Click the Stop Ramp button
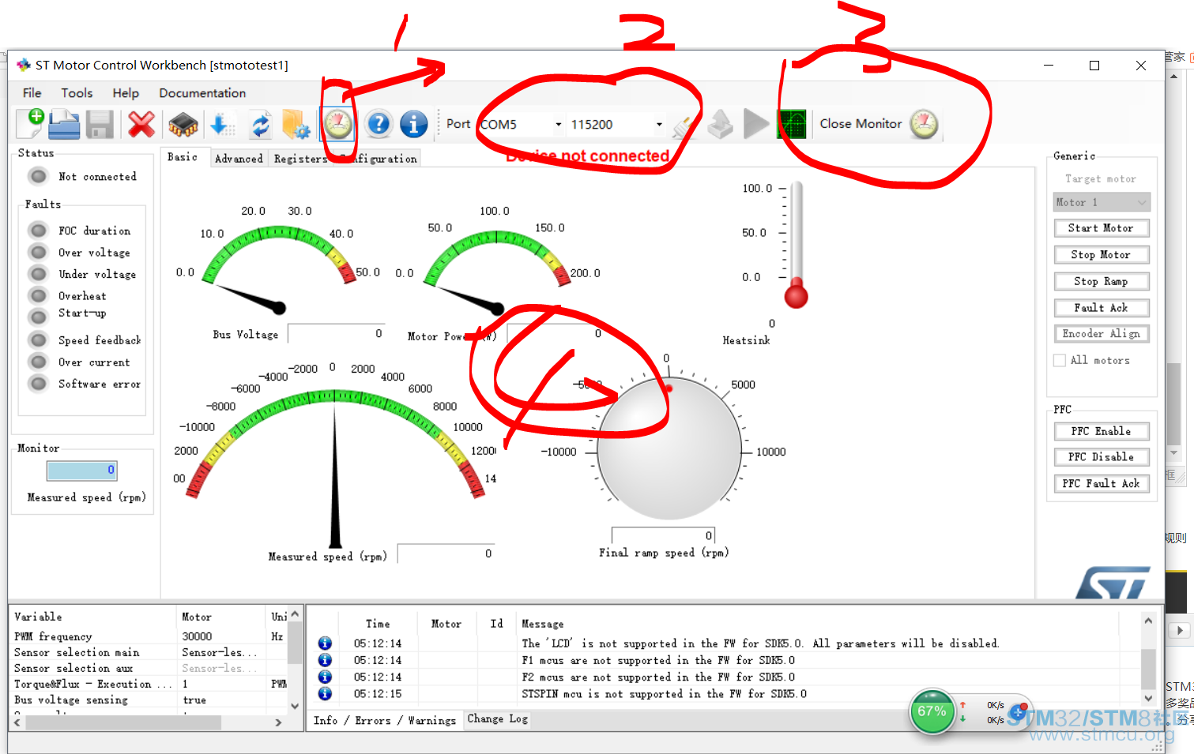Screen dimensions: 1194x754 pos(1102,281)
